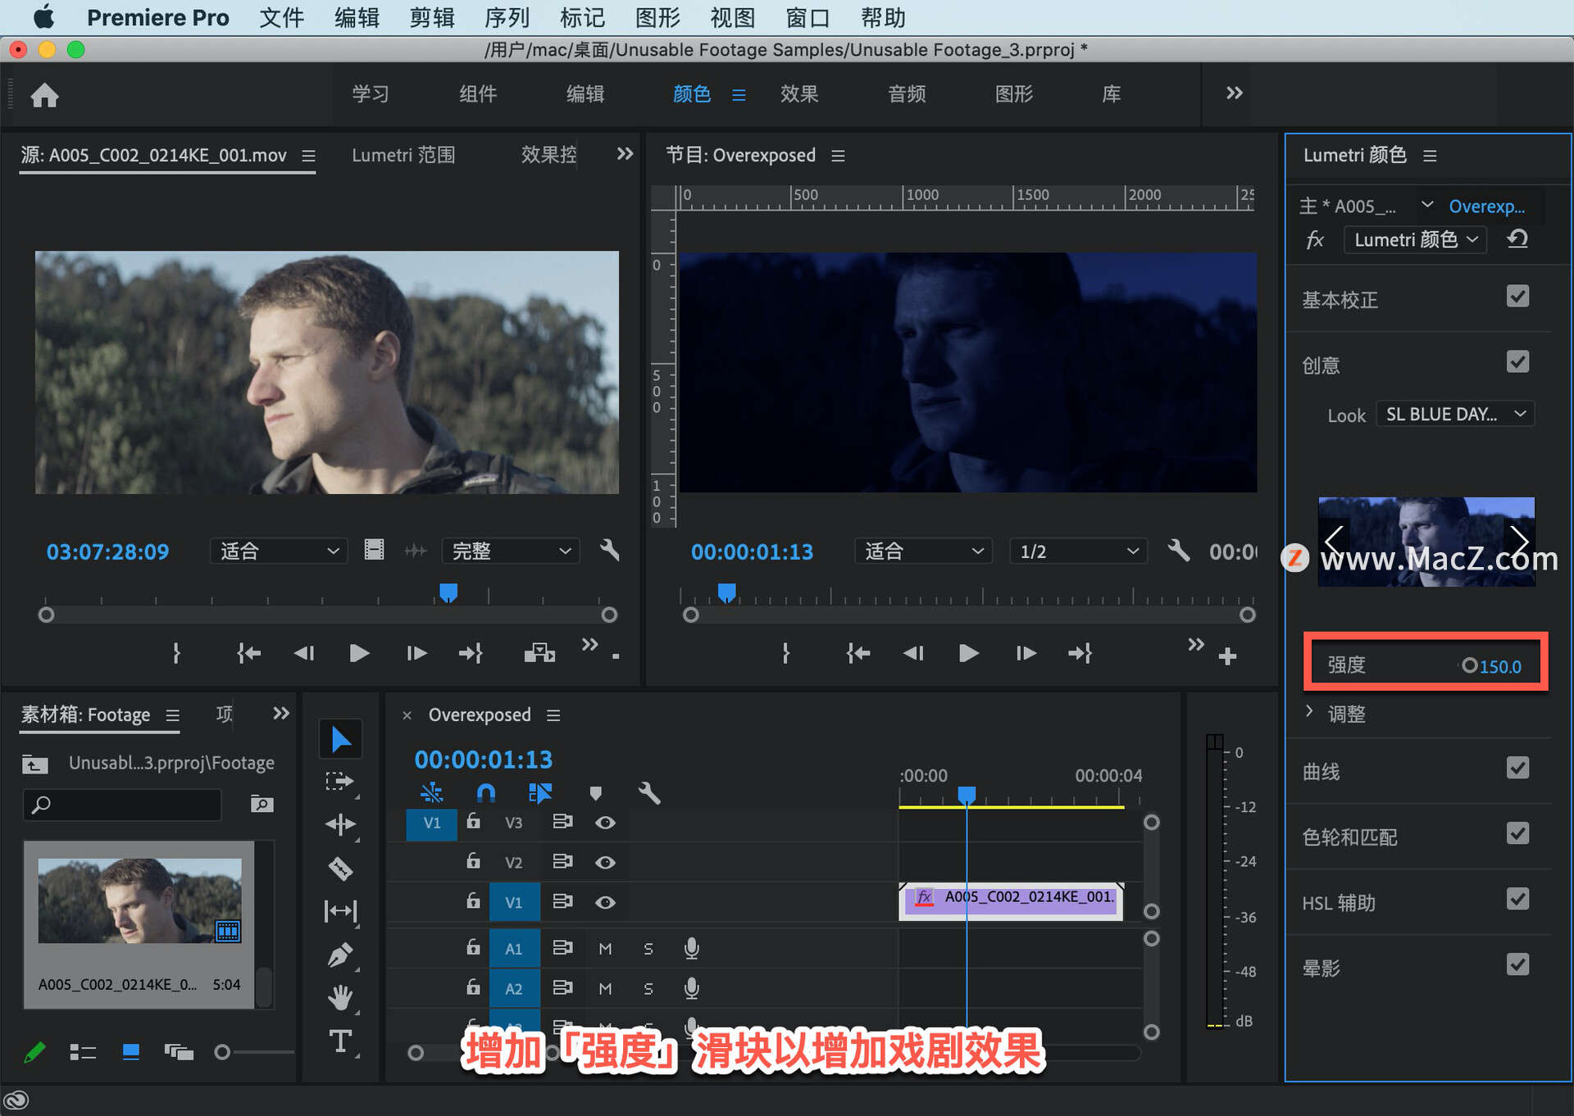Open the 序列 menu
The height and width of the screenshot is (1116, 1574).
(507, 17)
